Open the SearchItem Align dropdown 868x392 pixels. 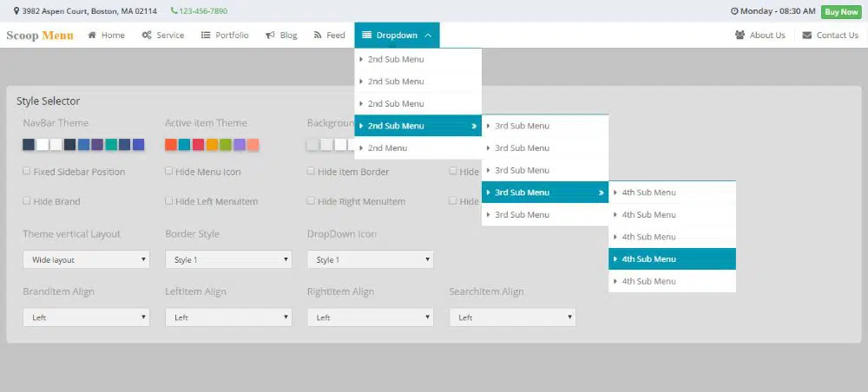click(512, 317)
